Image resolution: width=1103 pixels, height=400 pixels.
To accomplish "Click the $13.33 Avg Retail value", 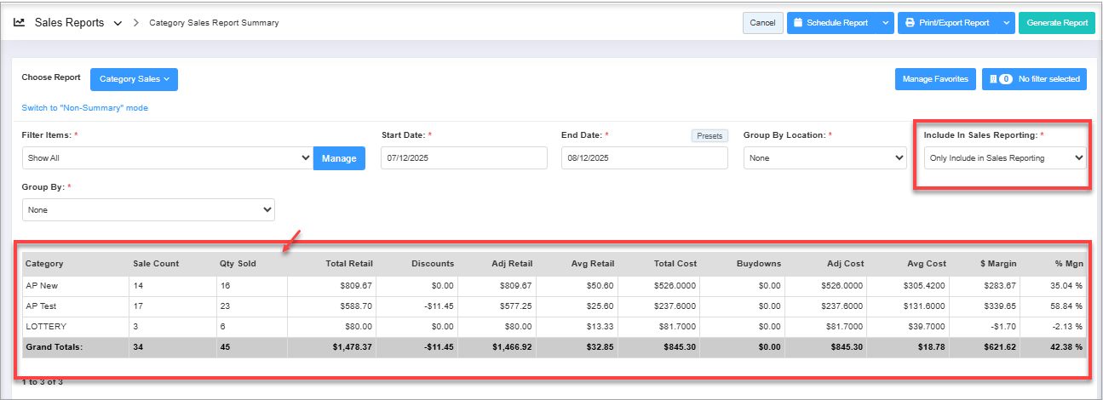I will click(600, 327).
